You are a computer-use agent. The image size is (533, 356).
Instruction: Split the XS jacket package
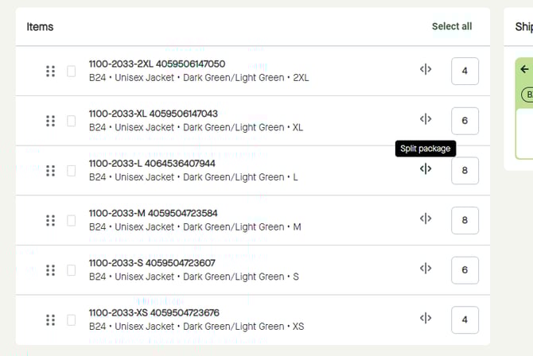coord(426,319)
